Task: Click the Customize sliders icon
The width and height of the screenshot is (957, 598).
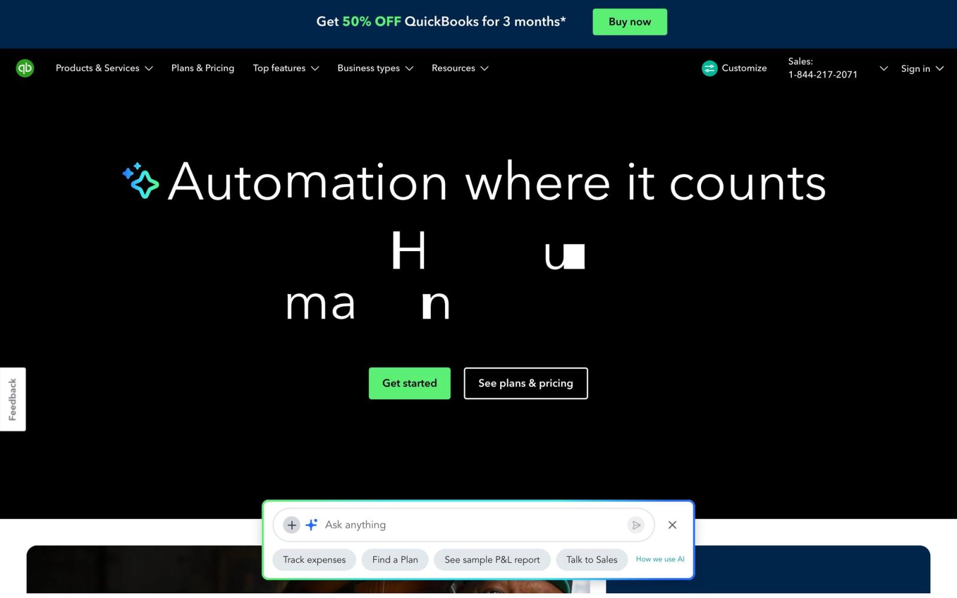Action: tap(709, 68)
